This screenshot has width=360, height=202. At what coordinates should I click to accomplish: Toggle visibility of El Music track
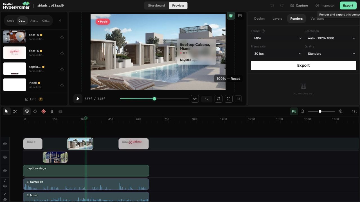[5, 199]
